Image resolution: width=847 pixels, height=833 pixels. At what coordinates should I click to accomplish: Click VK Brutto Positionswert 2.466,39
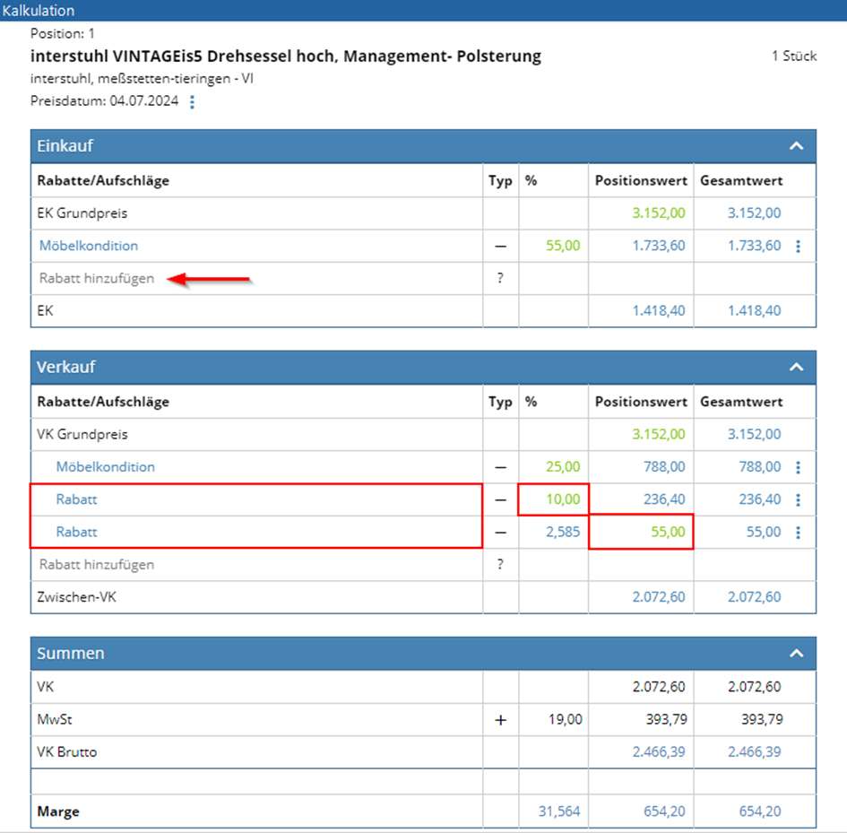pyautogui.click(x=659, y=752)
